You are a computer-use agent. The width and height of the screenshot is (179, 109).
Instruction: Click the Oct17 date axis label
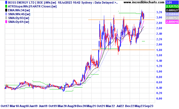point(5,106)
